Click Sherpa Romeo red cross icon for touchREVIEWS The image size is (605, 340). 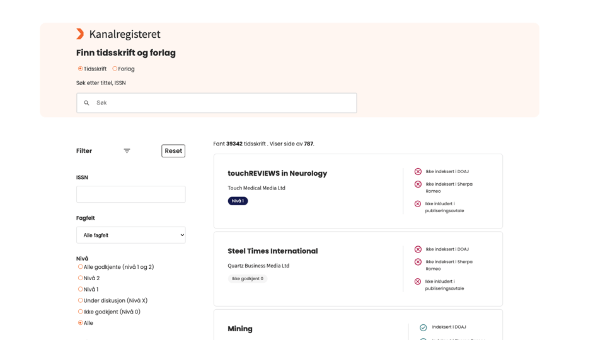pyautogui.click(x=418, y=184)
